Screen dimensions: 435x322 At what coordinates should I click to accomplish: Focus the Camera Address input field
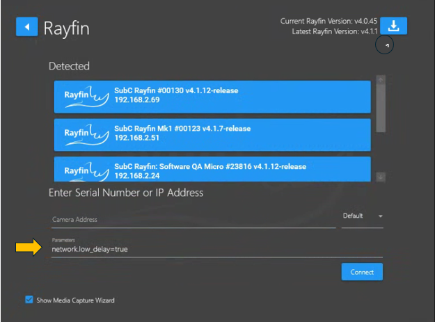click(x=193, y=220)
